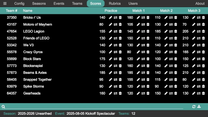
Task: Select the Teams tab
Action: [77, 4]
